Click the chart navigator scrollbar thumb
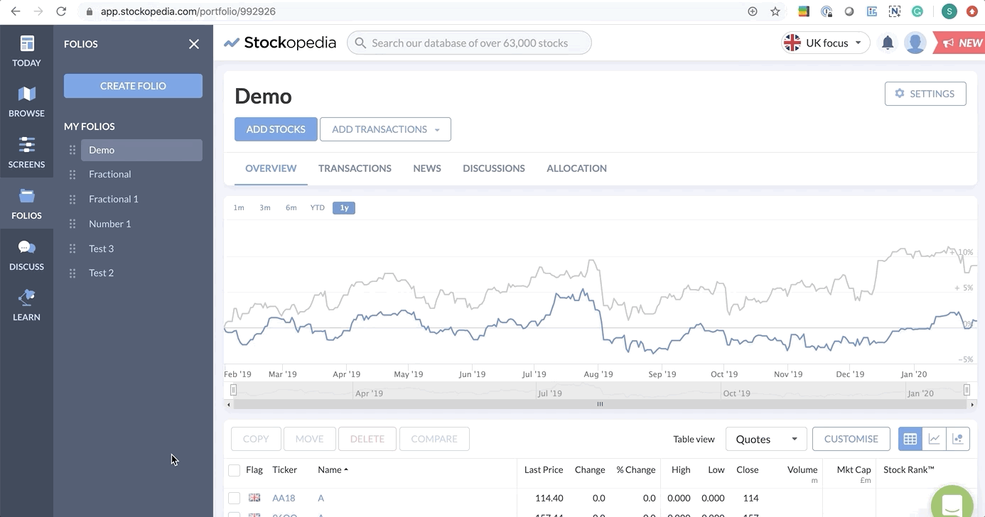The width and height of the screenshot is (985, 517). point(600,404)
